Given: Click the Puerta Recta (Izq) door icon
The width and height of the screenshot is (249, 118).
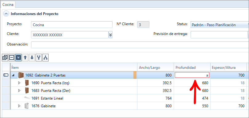Looking at the screenshot, I should [27, 83].
